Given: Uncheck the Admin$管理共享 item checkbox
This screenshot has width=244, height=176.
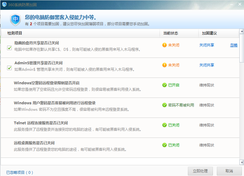Looking at the screenshot, I should (10, 68).
